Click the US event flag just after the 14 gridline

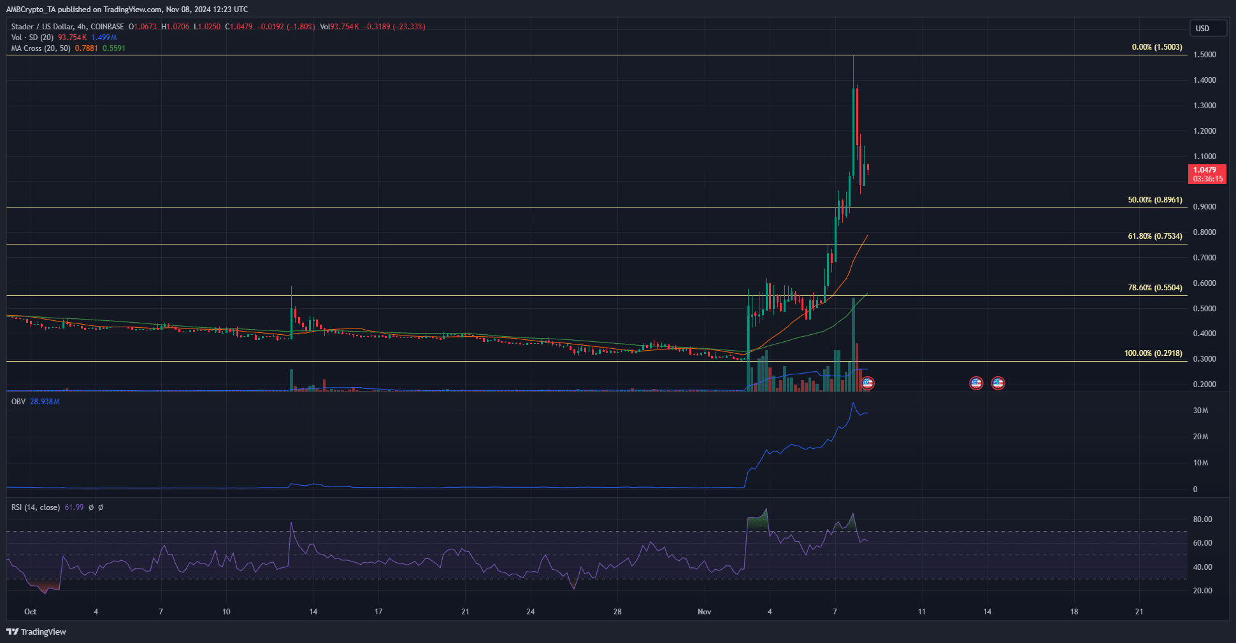(998, 383)
